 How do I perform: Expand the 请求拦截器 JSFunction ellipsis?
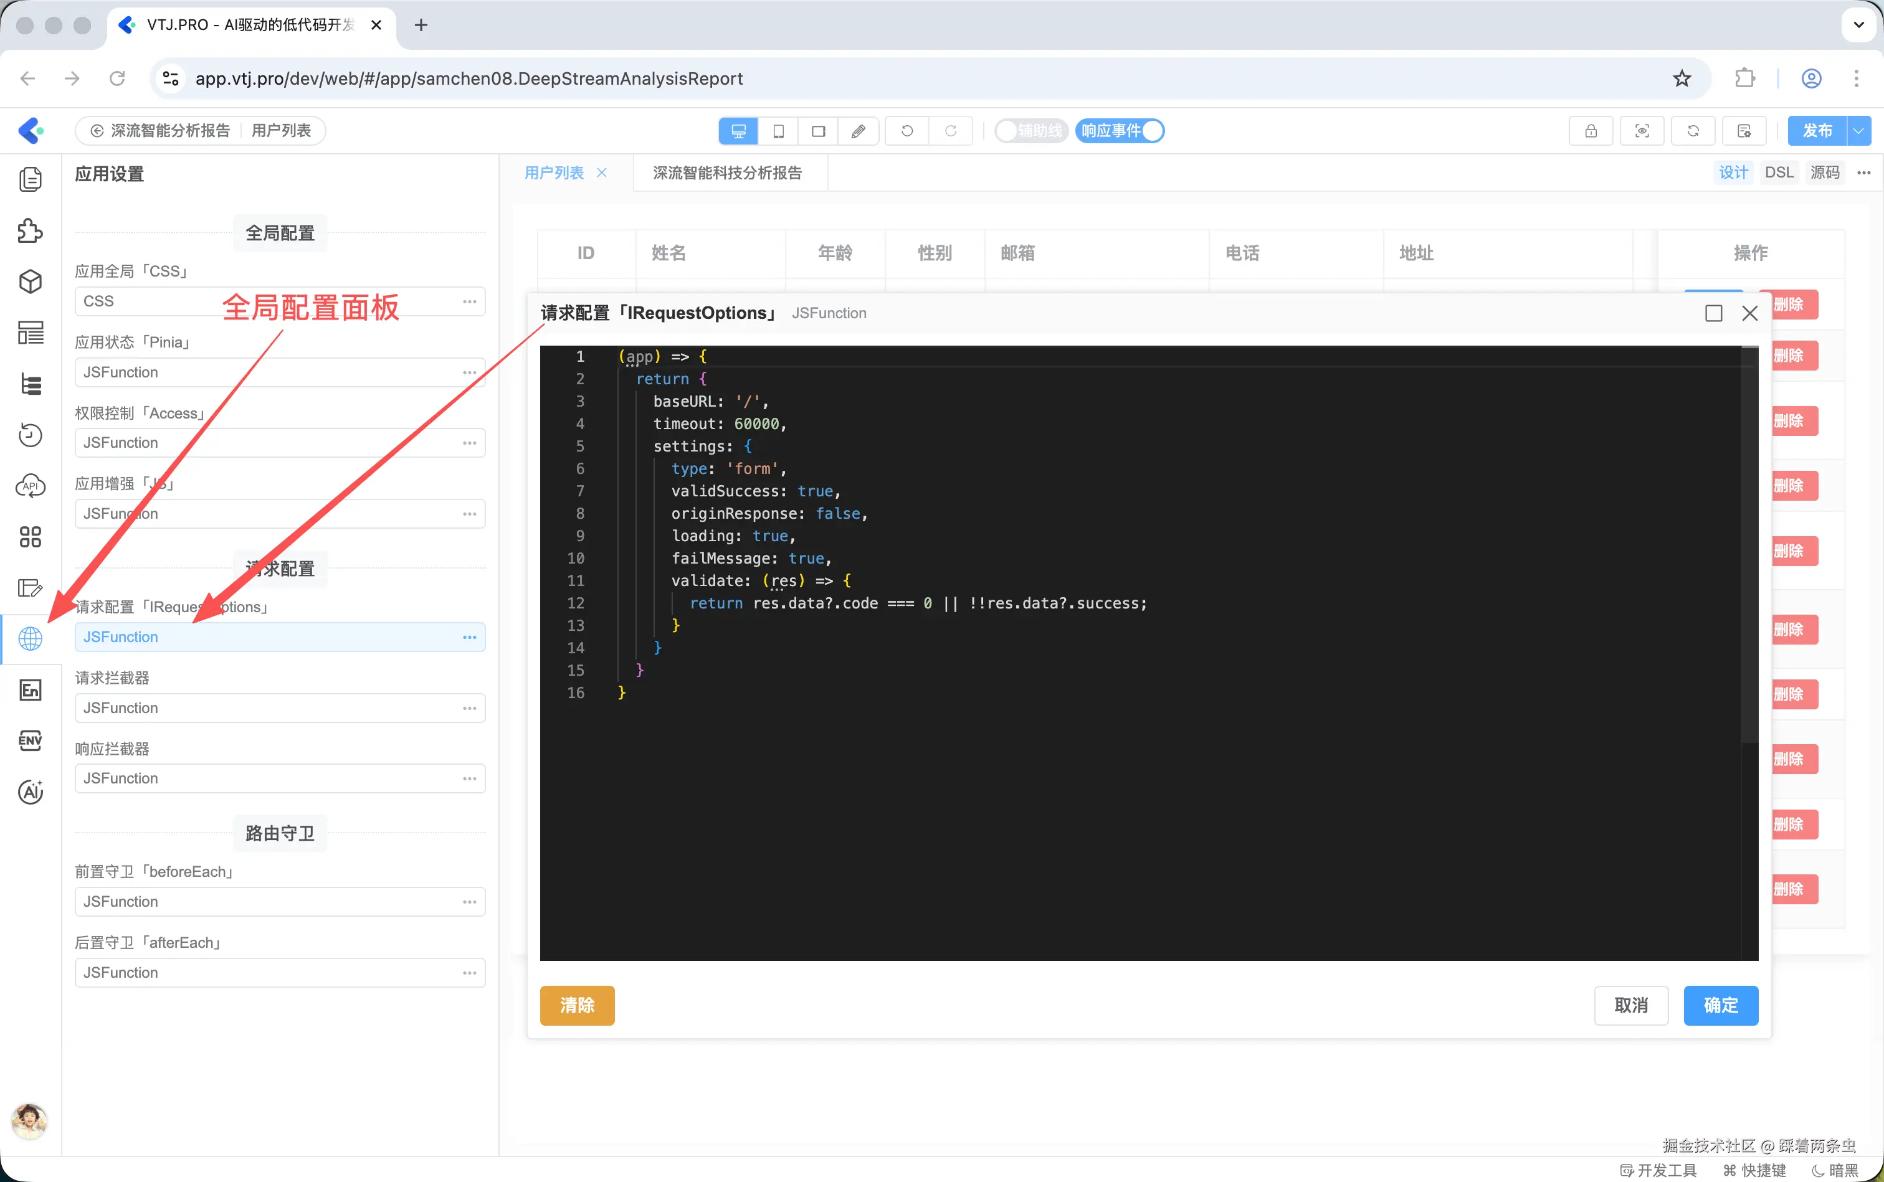469,708
